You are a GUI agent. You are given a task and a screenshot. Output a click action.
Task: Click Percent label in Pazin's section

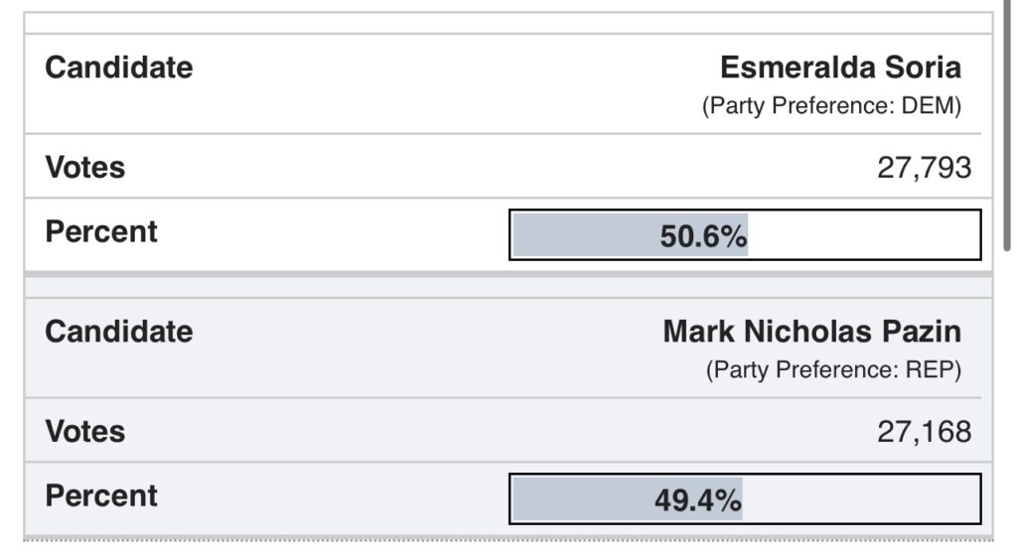(x=101, y=495)
